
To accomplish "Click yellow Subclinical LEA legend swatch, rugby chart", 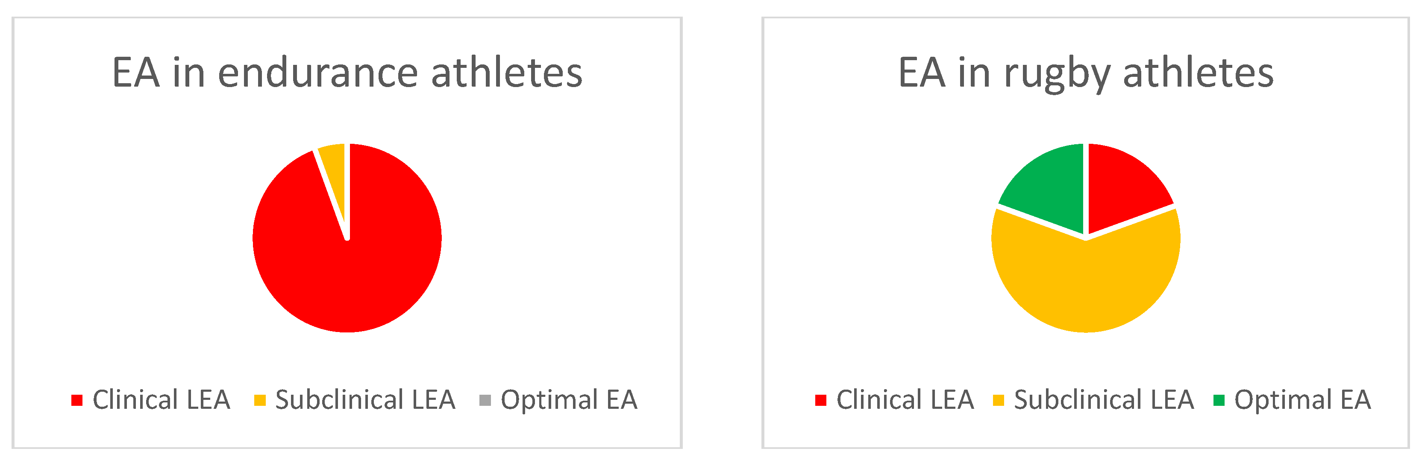I will [998, 400].
